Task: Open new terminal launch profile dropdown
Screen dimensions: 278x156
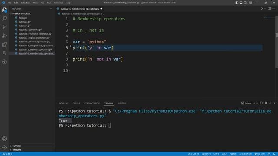Action: point(257,103)
